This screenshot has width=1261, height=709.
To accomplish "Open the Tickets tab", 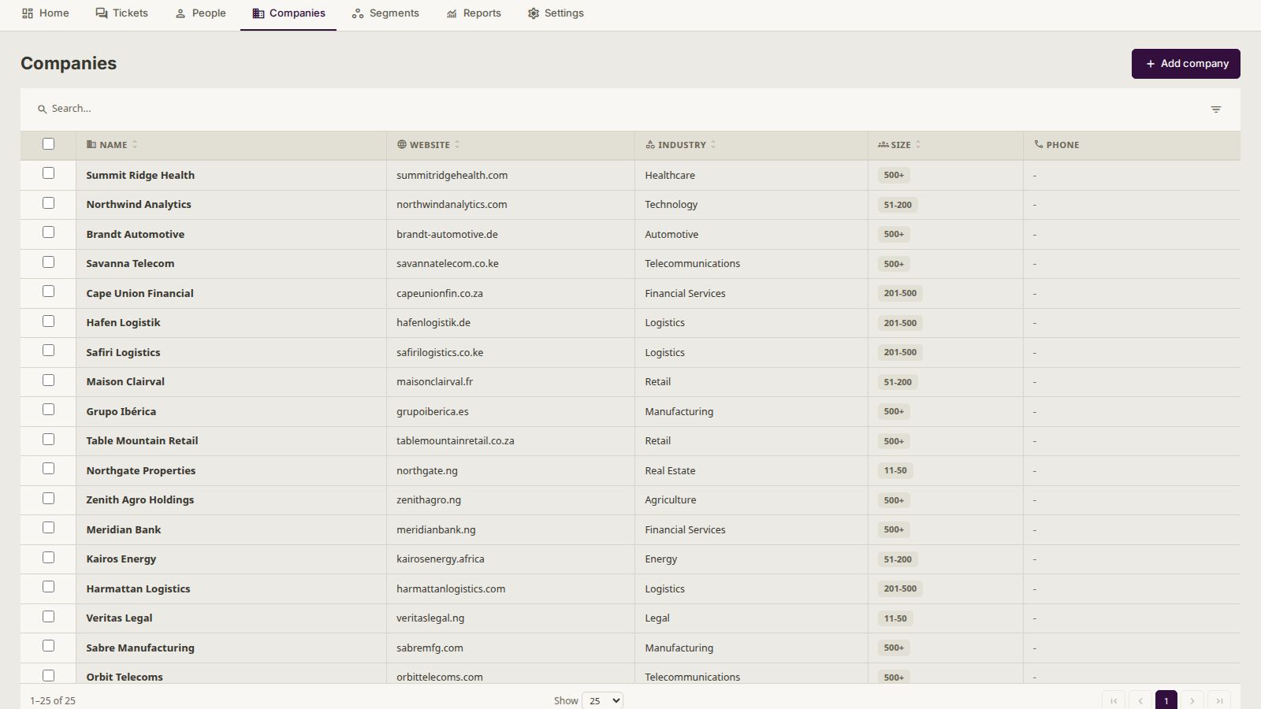I will tap(121, 13).
